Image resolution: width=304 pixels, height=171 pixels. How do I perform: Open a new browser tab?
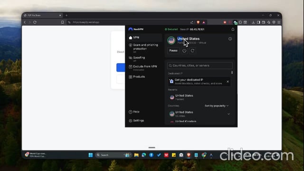pos(66,15)
